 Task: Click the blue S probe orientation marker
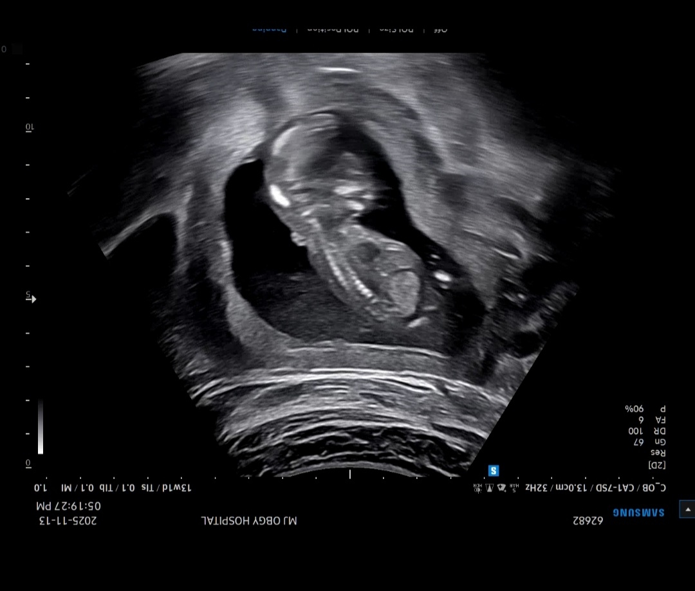pyautogui.click(x=494, y=471)
